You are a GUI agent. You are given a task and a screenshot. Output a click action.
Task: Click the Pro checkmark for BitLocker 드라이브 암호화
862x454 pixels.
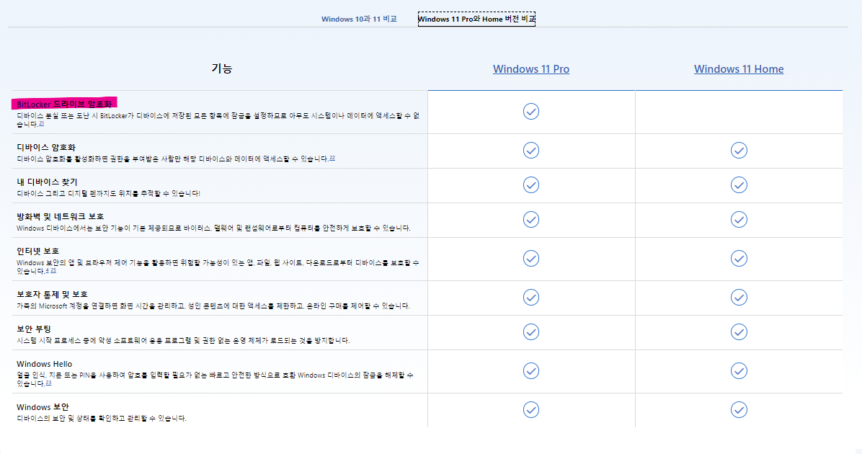(531, 111)
